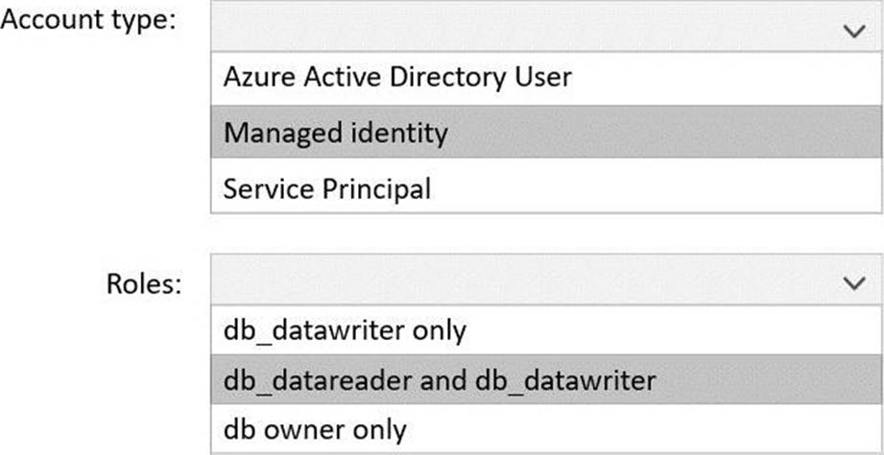The height and width of the screenshot is (455, 884).
Task: Pick the db owner only role
Action: pos(315,429)
